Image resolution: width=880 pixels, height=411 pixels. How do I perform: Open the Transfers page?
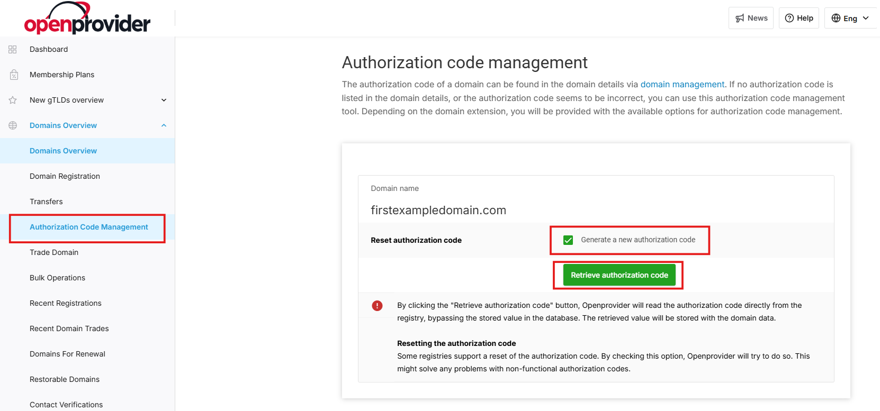46,202
